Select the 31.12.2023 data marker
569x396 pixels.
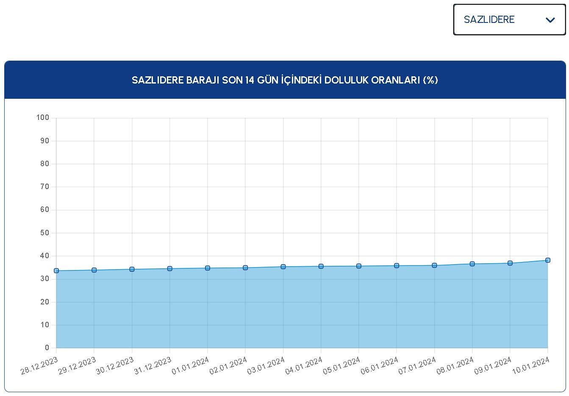169,268
